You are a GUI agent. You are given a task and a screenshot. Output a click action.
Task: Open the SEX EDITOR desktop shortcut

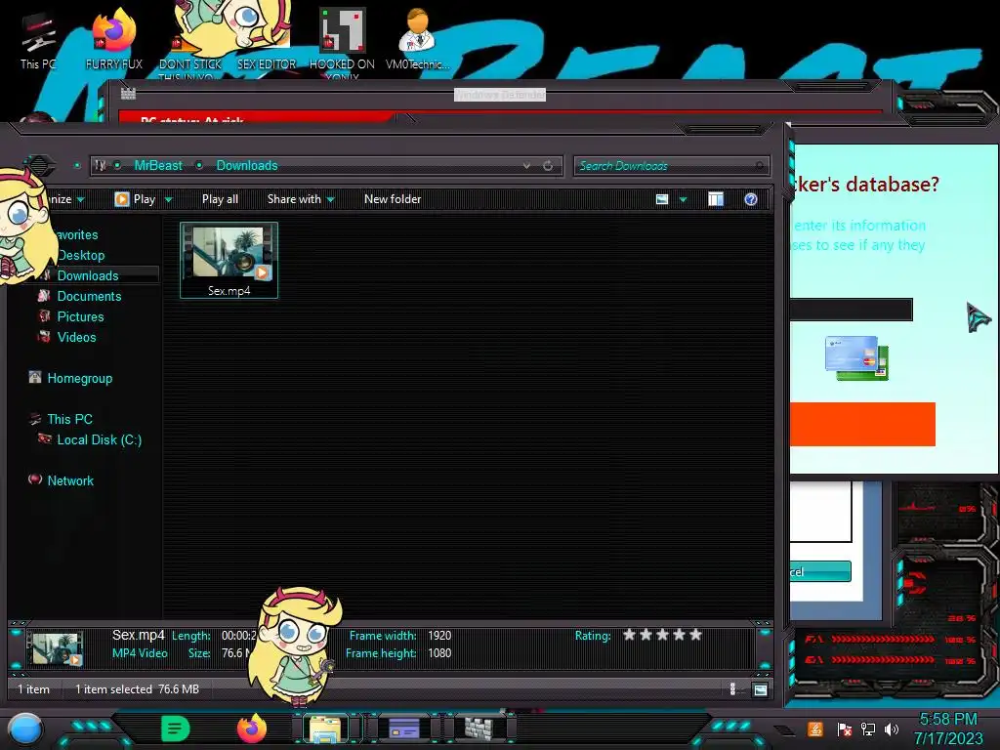pyautogui.click(x=267, y=40)
